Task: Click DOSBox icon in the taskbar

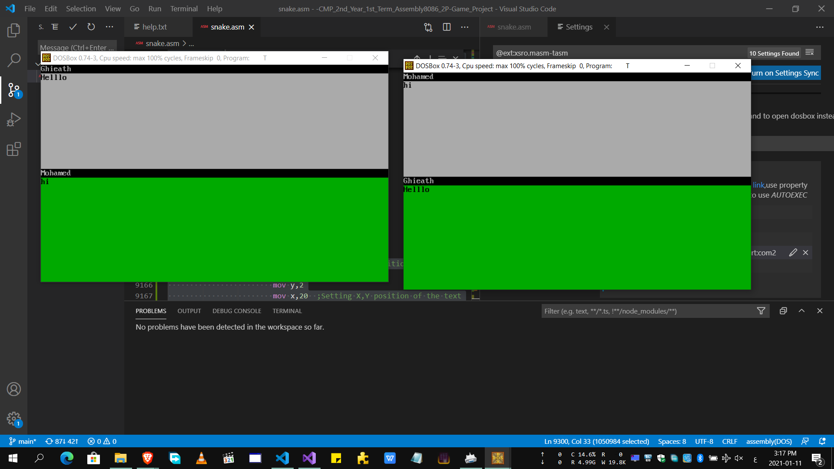Action: [x=498, y=458]
